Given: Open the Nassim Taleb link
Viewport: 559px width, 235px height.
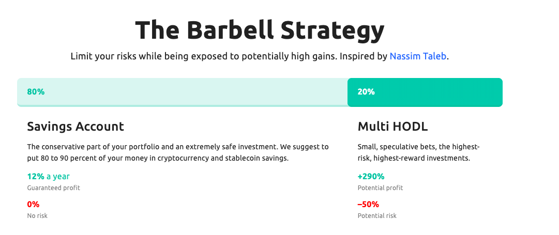Looking at the screenshot, I should click(418, 56).
